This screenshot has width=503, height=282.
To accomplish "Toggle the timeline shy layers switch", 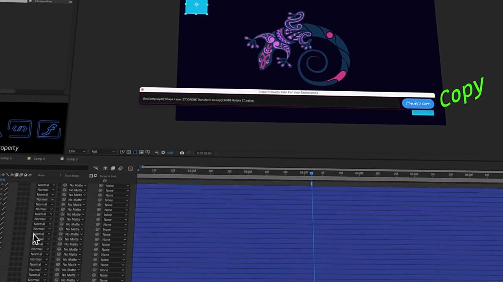I will tap(105, 168).
